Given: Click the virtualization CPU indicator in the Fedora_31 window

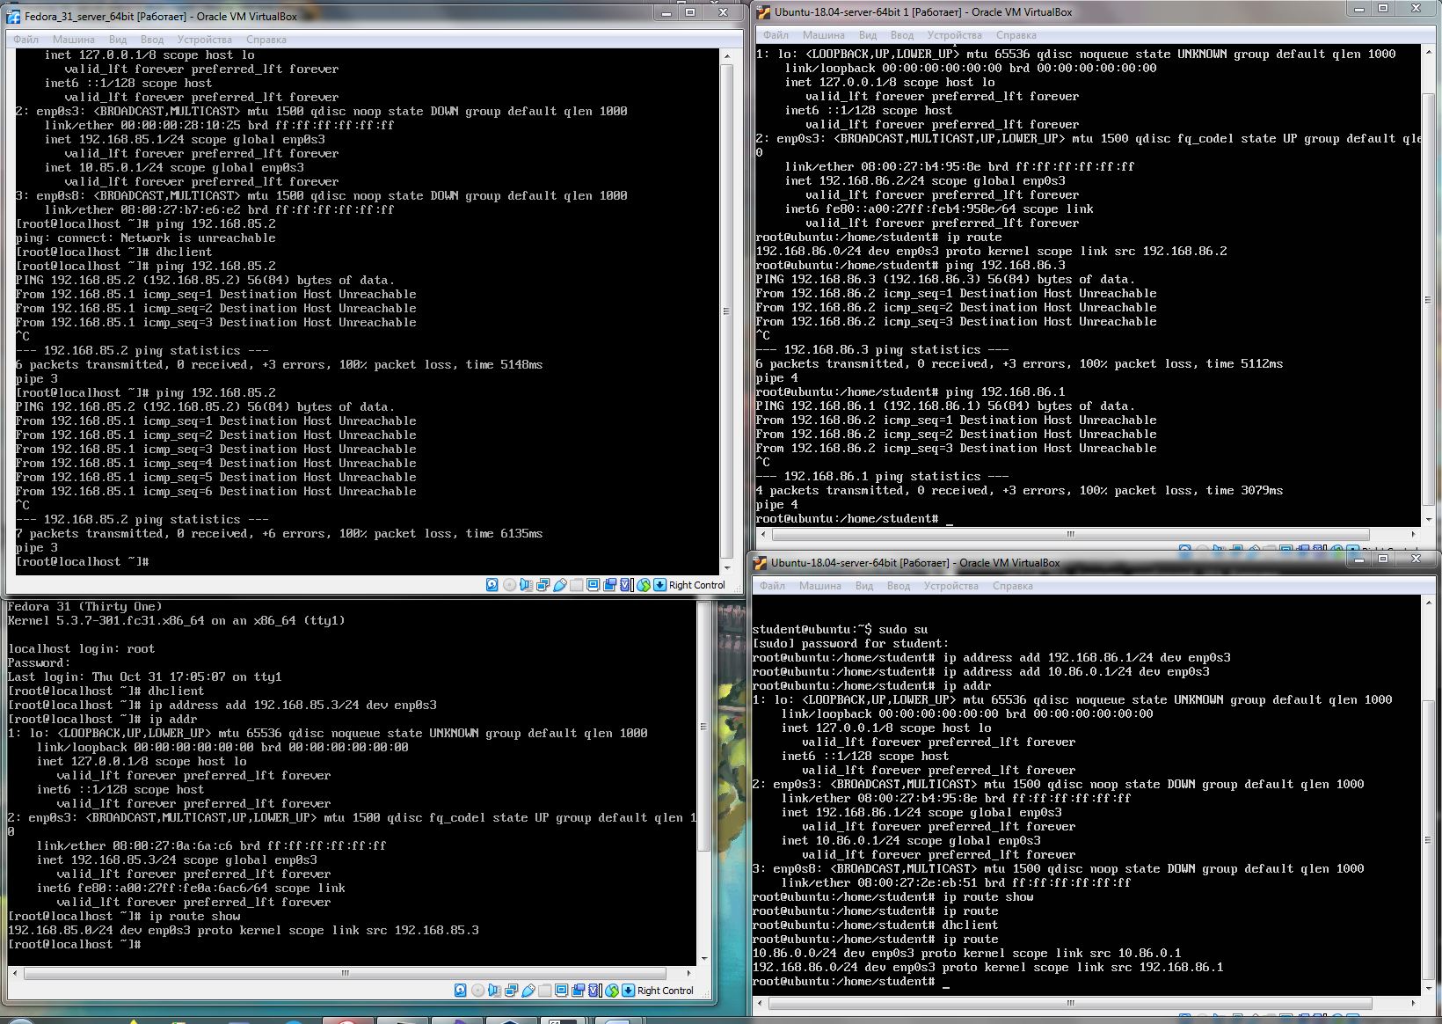Looking at the screenshot, I should 626,585.
